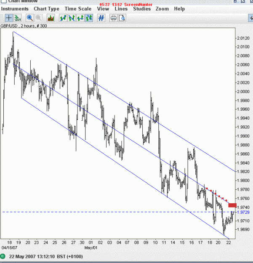
Task: Open print preview page icon
Action: [x=123, y=18]
